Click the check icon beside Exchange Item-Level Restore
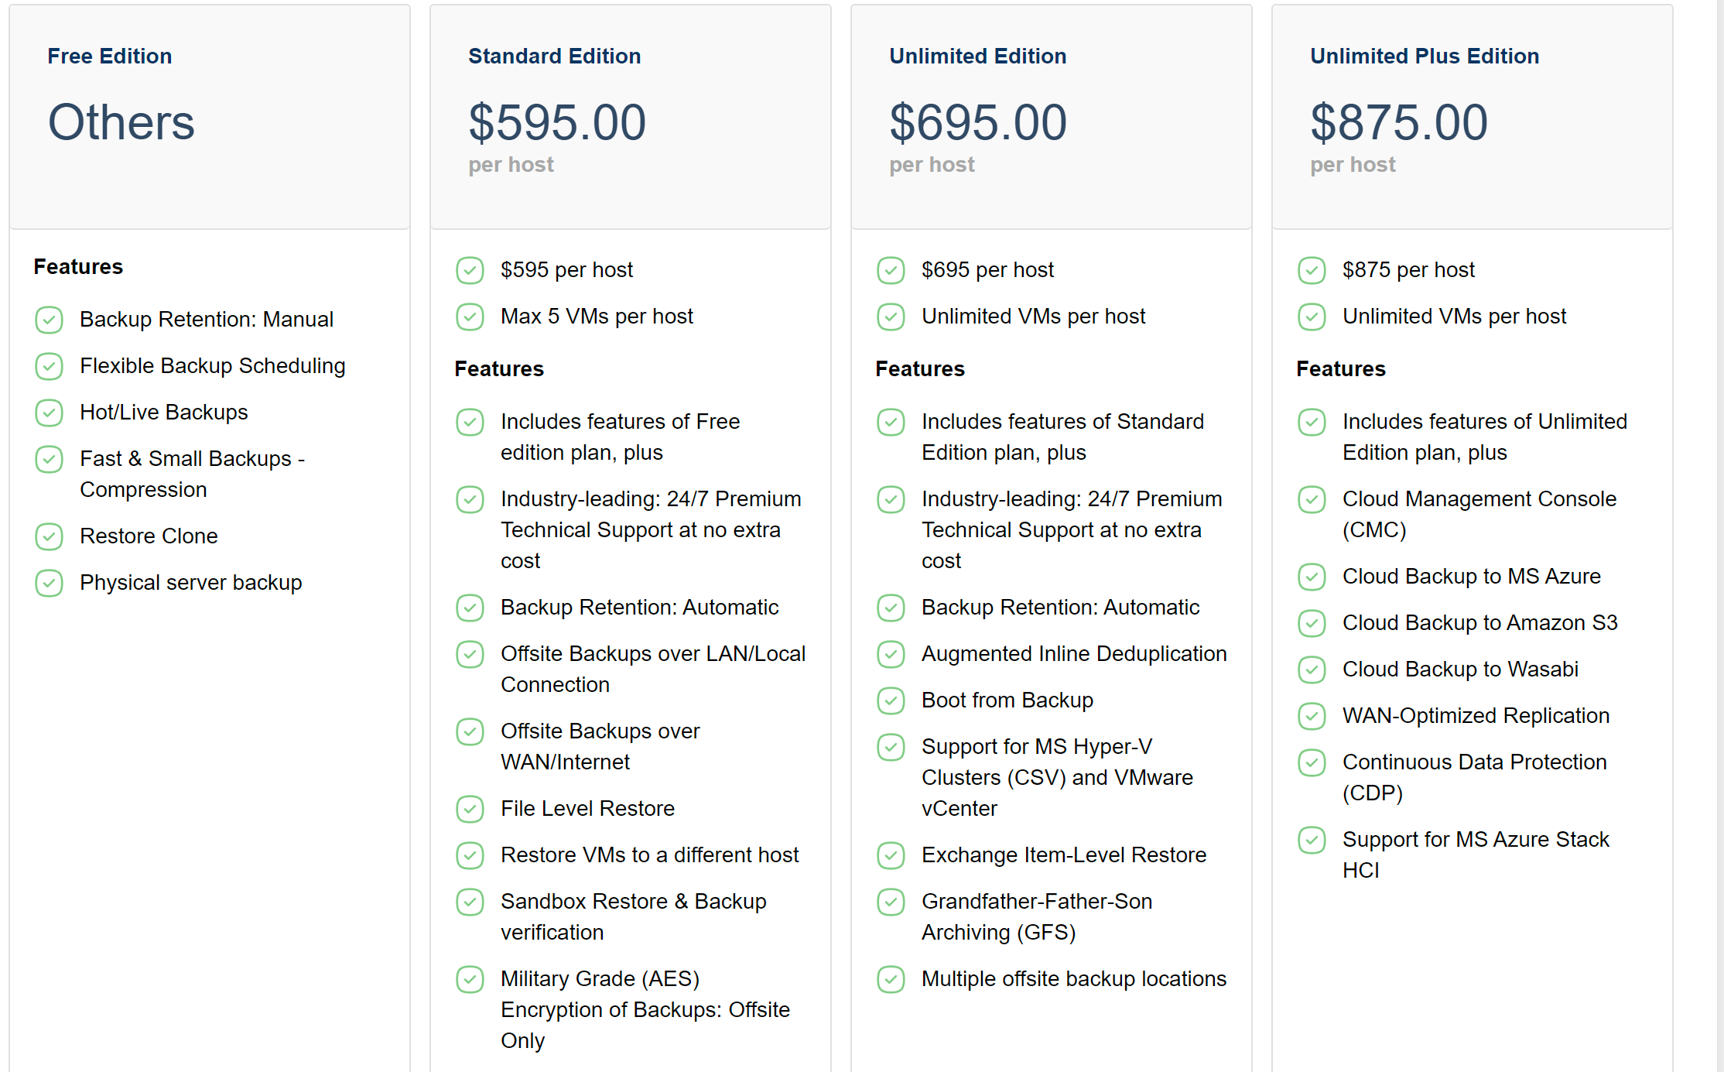The height and width of the screenshot is (1072, 1724). pyautogui.click(x=891, y=855)
